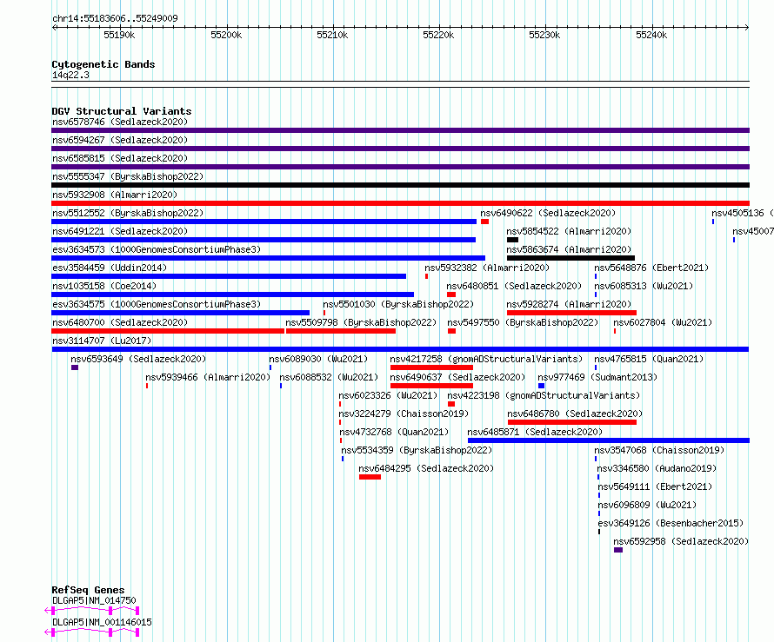
Task: Select nsv3114707 (Lu2017) label
Action: tap(102, 341)
